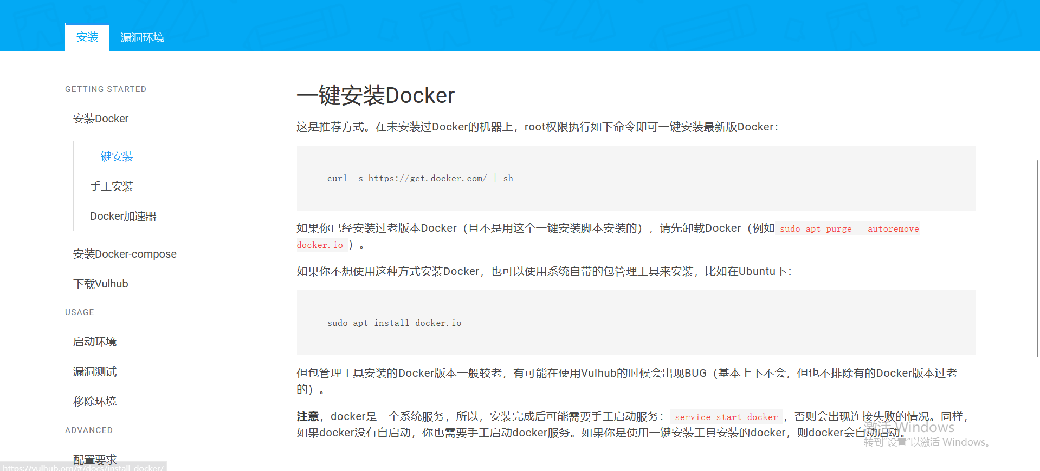Click the curl get.docker.com code block
Image resolution: width=1040 pixels, height=471 pixels.
(636, 178)
